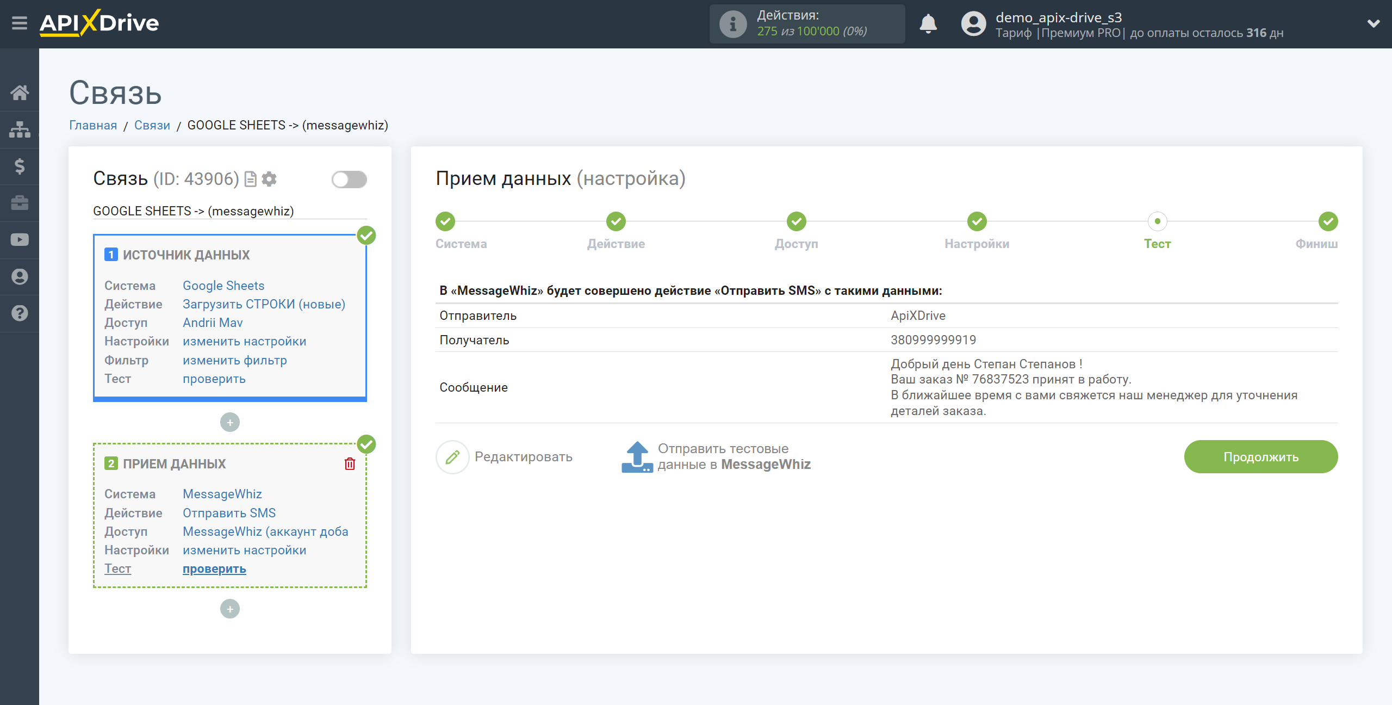
Task: Click the ИСТОЧНИК ДАННЫХ header
Action: point(186,255)
